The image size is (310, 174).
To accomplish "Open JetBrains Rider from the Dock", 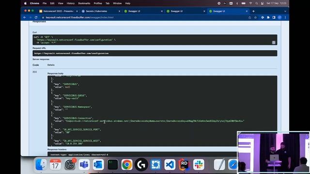I will (184, 164).
